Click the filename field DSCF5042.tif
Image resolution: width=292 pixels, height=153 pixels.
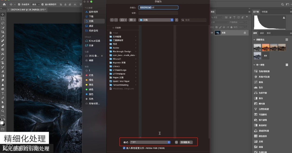(158, 8)
